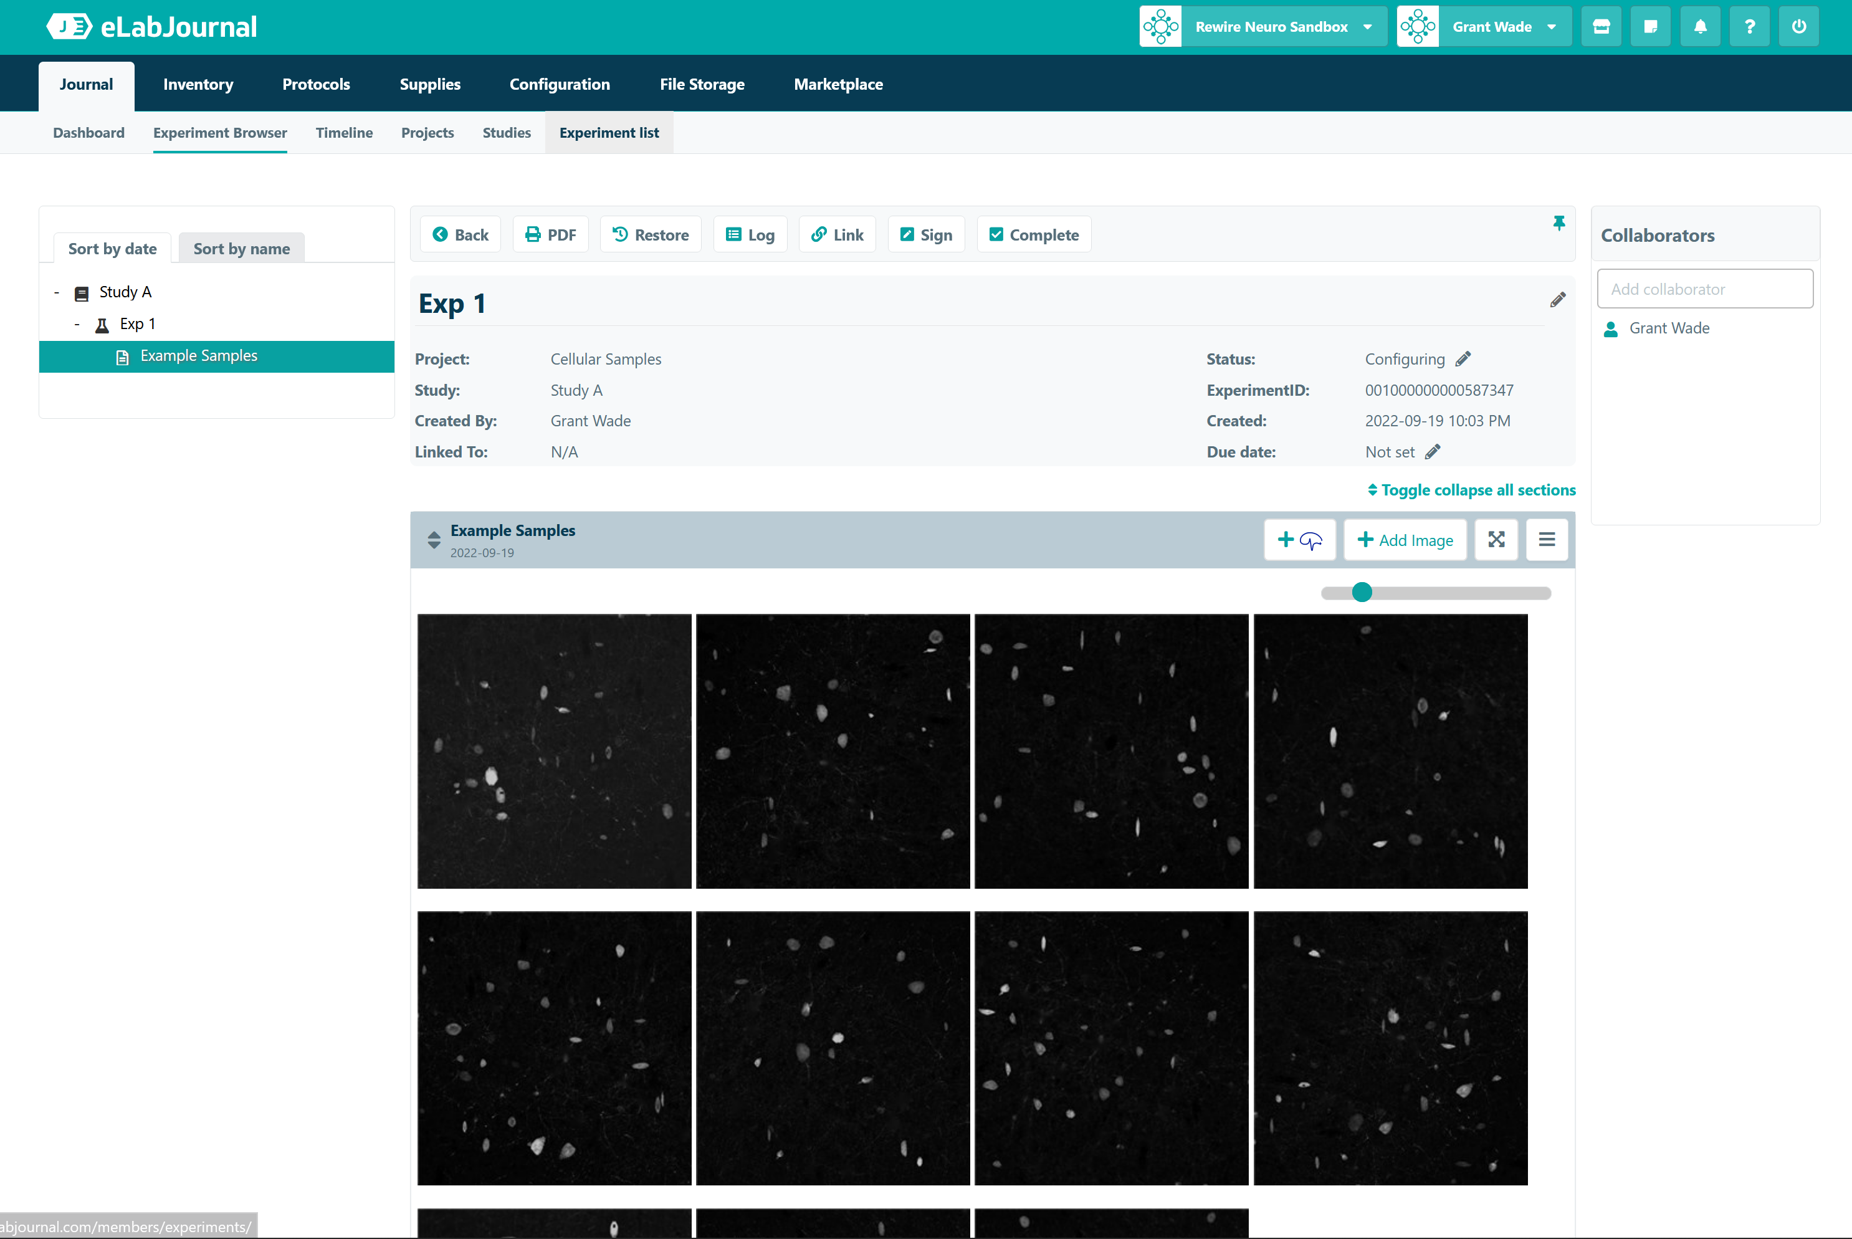Image resolution: width=1852 pixels, height=1239 pixels.
Task: Open the Inventory main tab
Action: coord(198,85)
